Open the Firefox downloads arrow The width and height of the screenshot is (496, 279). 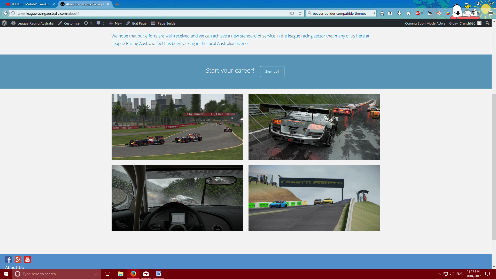[399, 13]
